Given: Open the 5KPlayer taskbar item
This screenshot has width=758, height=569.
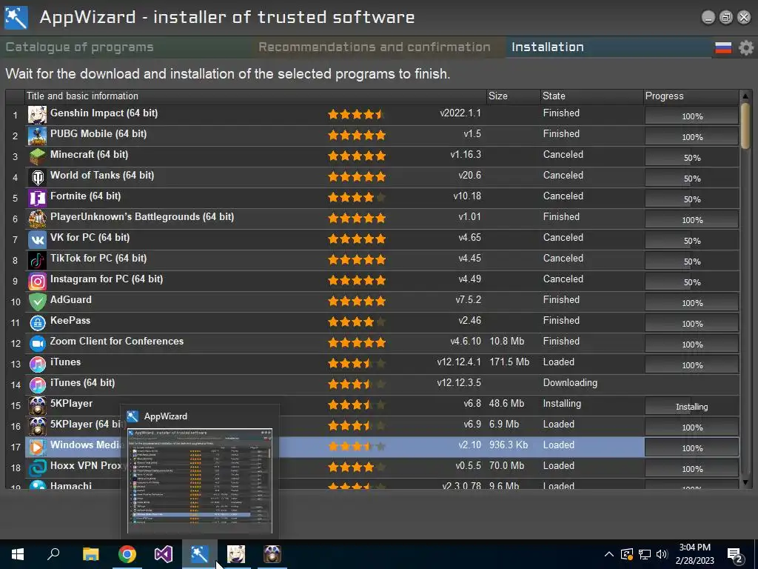Looking at the screenshot, I should pyautogui.click(x=272, y=554).
